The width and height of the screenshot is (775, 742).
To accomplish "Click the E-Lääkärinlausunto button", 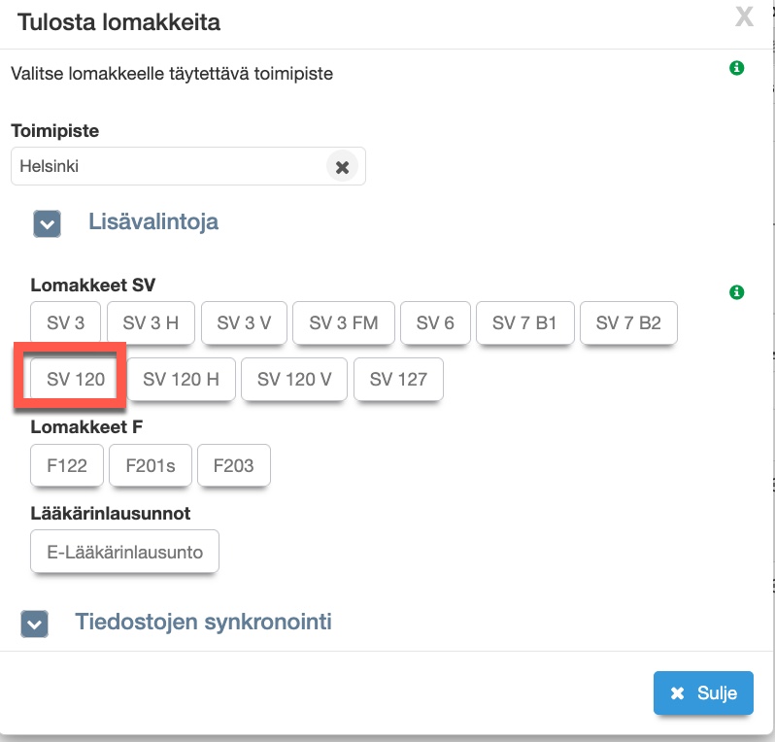I will (125, 552).
